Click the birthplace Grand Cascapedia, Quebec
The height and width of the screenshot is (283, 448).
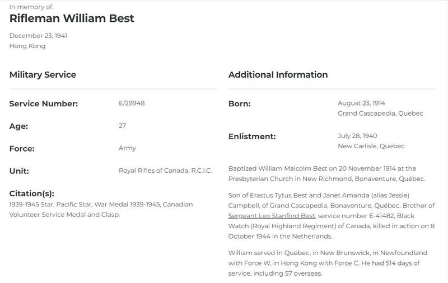pos(380,114)
